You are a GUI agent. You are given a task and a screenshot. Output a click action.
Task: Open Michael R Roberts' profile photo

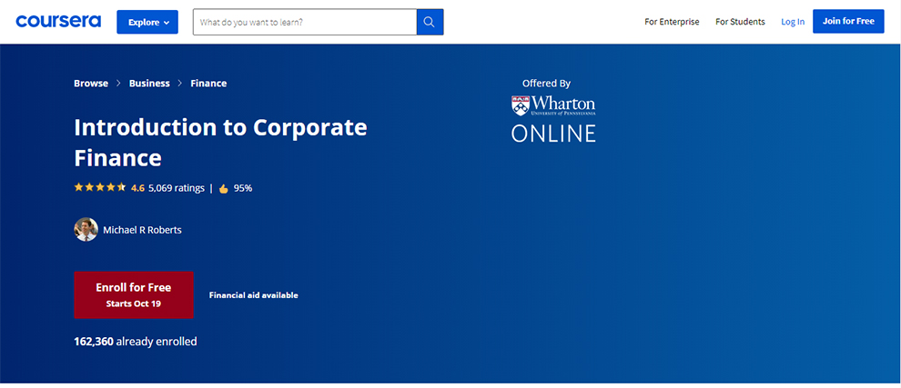click(86, 230)
